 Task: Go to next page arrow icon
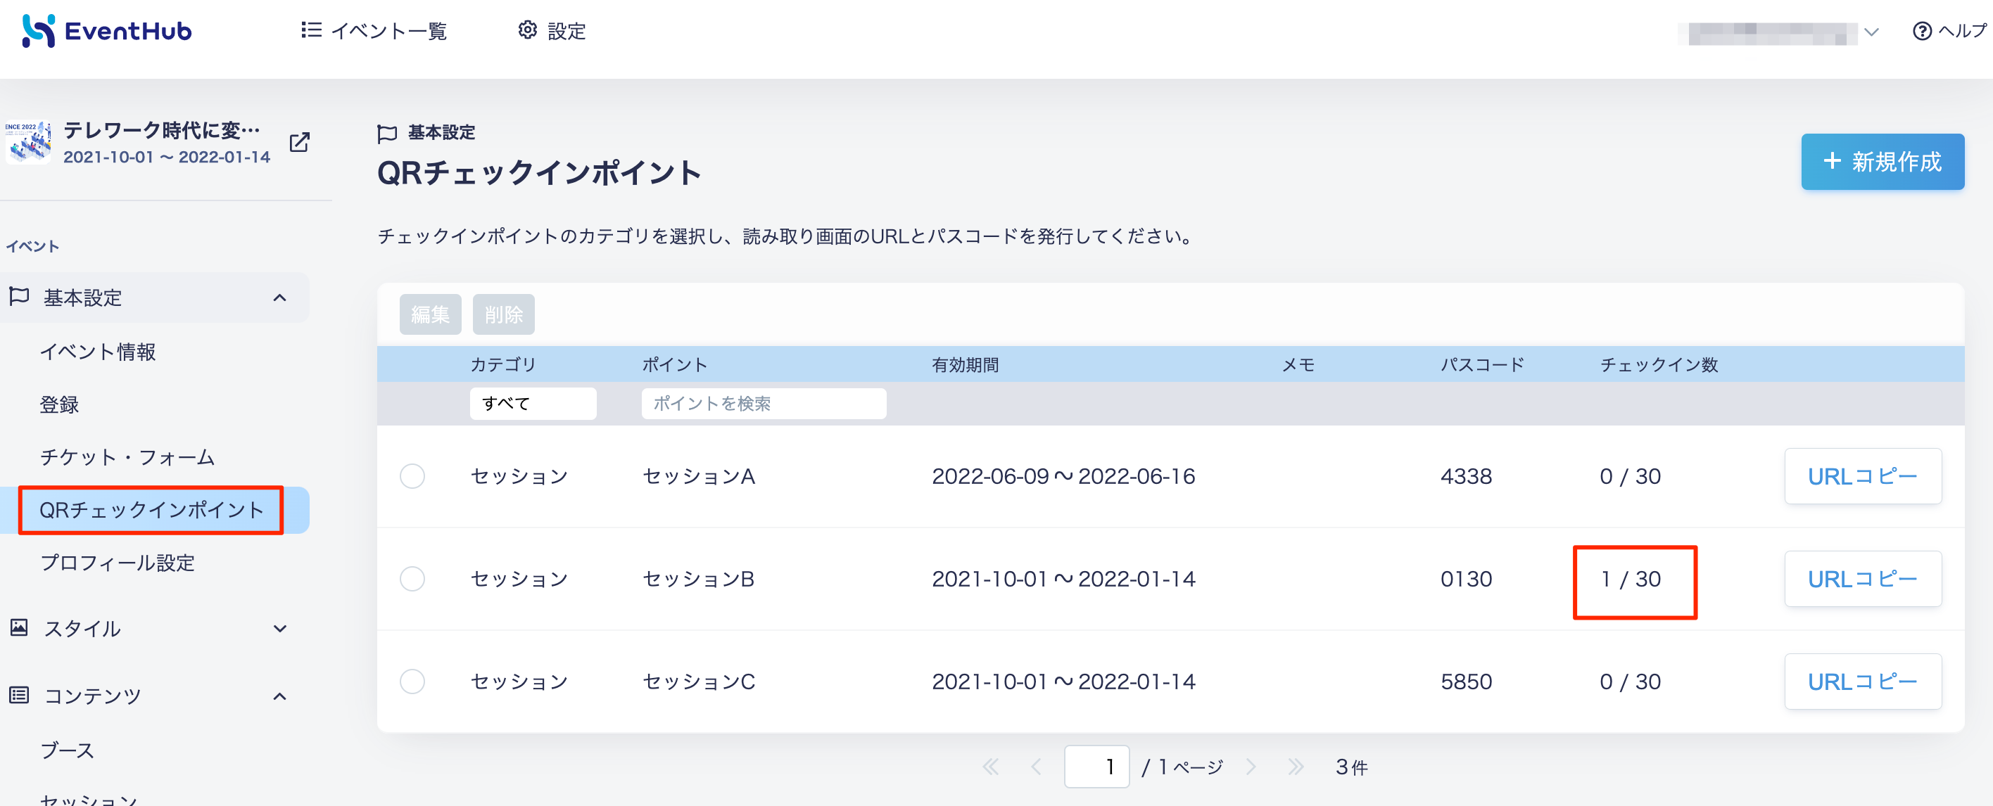(1251, 767)
